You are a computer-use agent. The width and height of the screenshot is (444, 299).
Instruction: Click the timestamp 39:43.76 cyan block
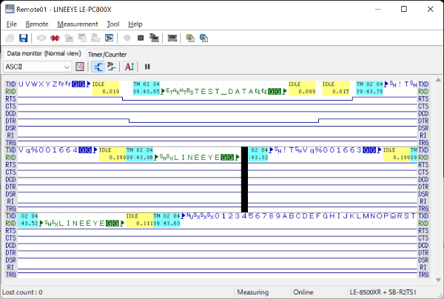coord(369,88)
